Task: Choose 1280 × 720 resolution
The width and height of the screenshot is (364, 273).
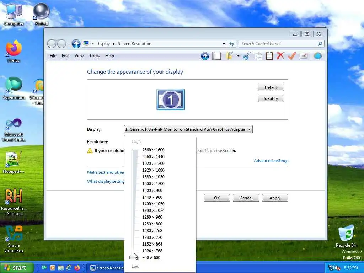Action: [152, 237]
